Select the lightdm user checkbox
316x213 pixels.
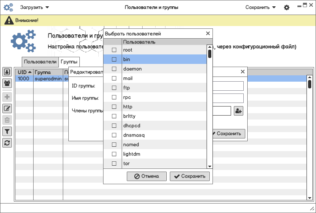tap(114, 154)
